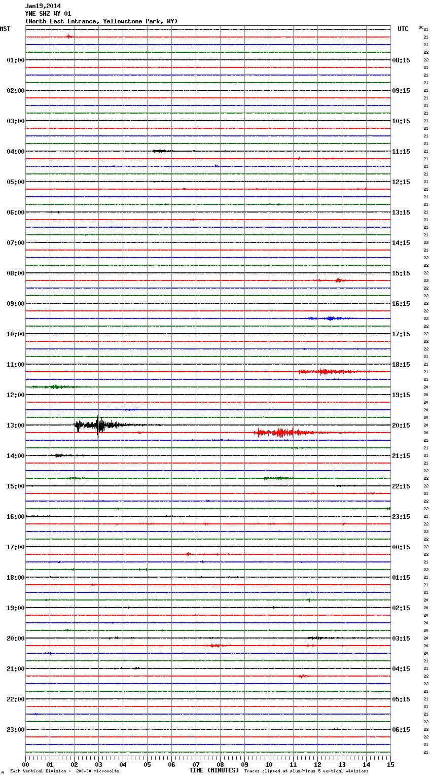This screenshot has width=431, height=778.
Task: Click the 09:15 UTC time label
Action: point(401,91)
